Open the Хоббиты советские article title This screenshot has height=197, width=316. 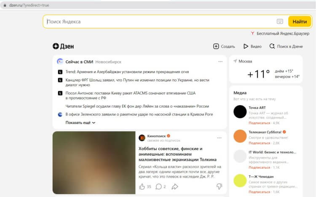point(177,154)
